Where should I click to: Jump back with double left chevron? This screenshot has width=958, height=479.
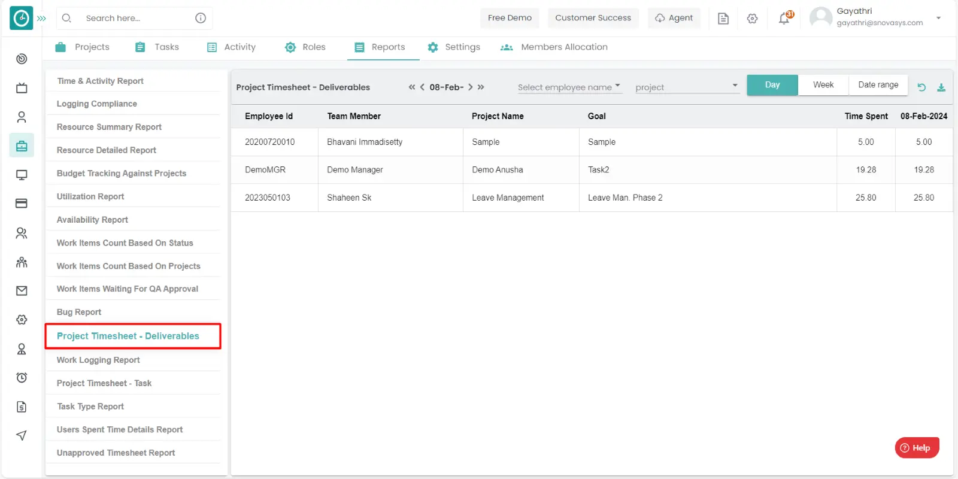(412, 87)
